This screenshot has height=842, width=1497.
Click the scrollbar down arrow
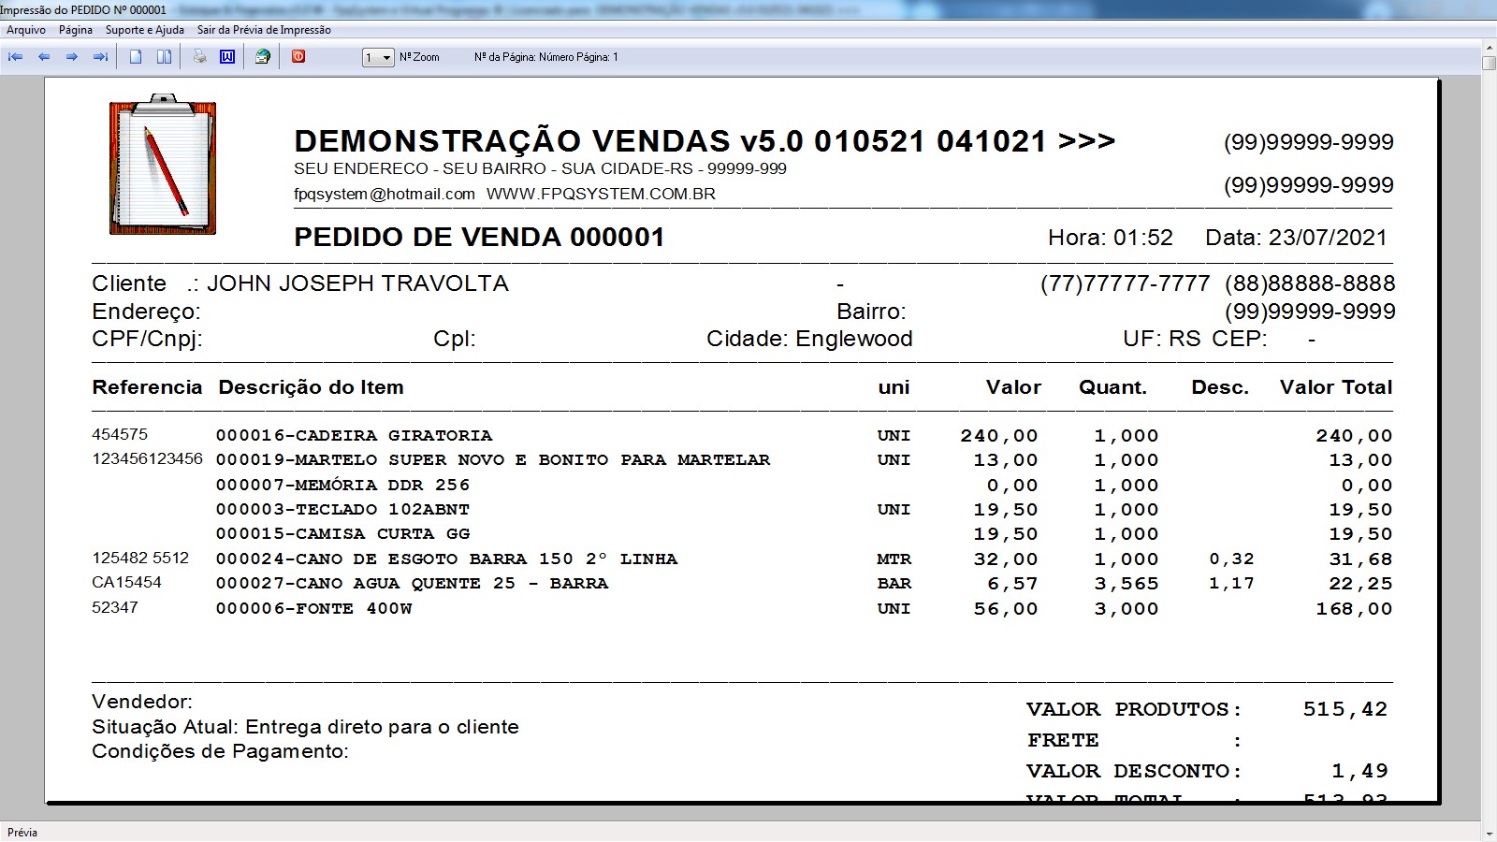coord(1489,833)
